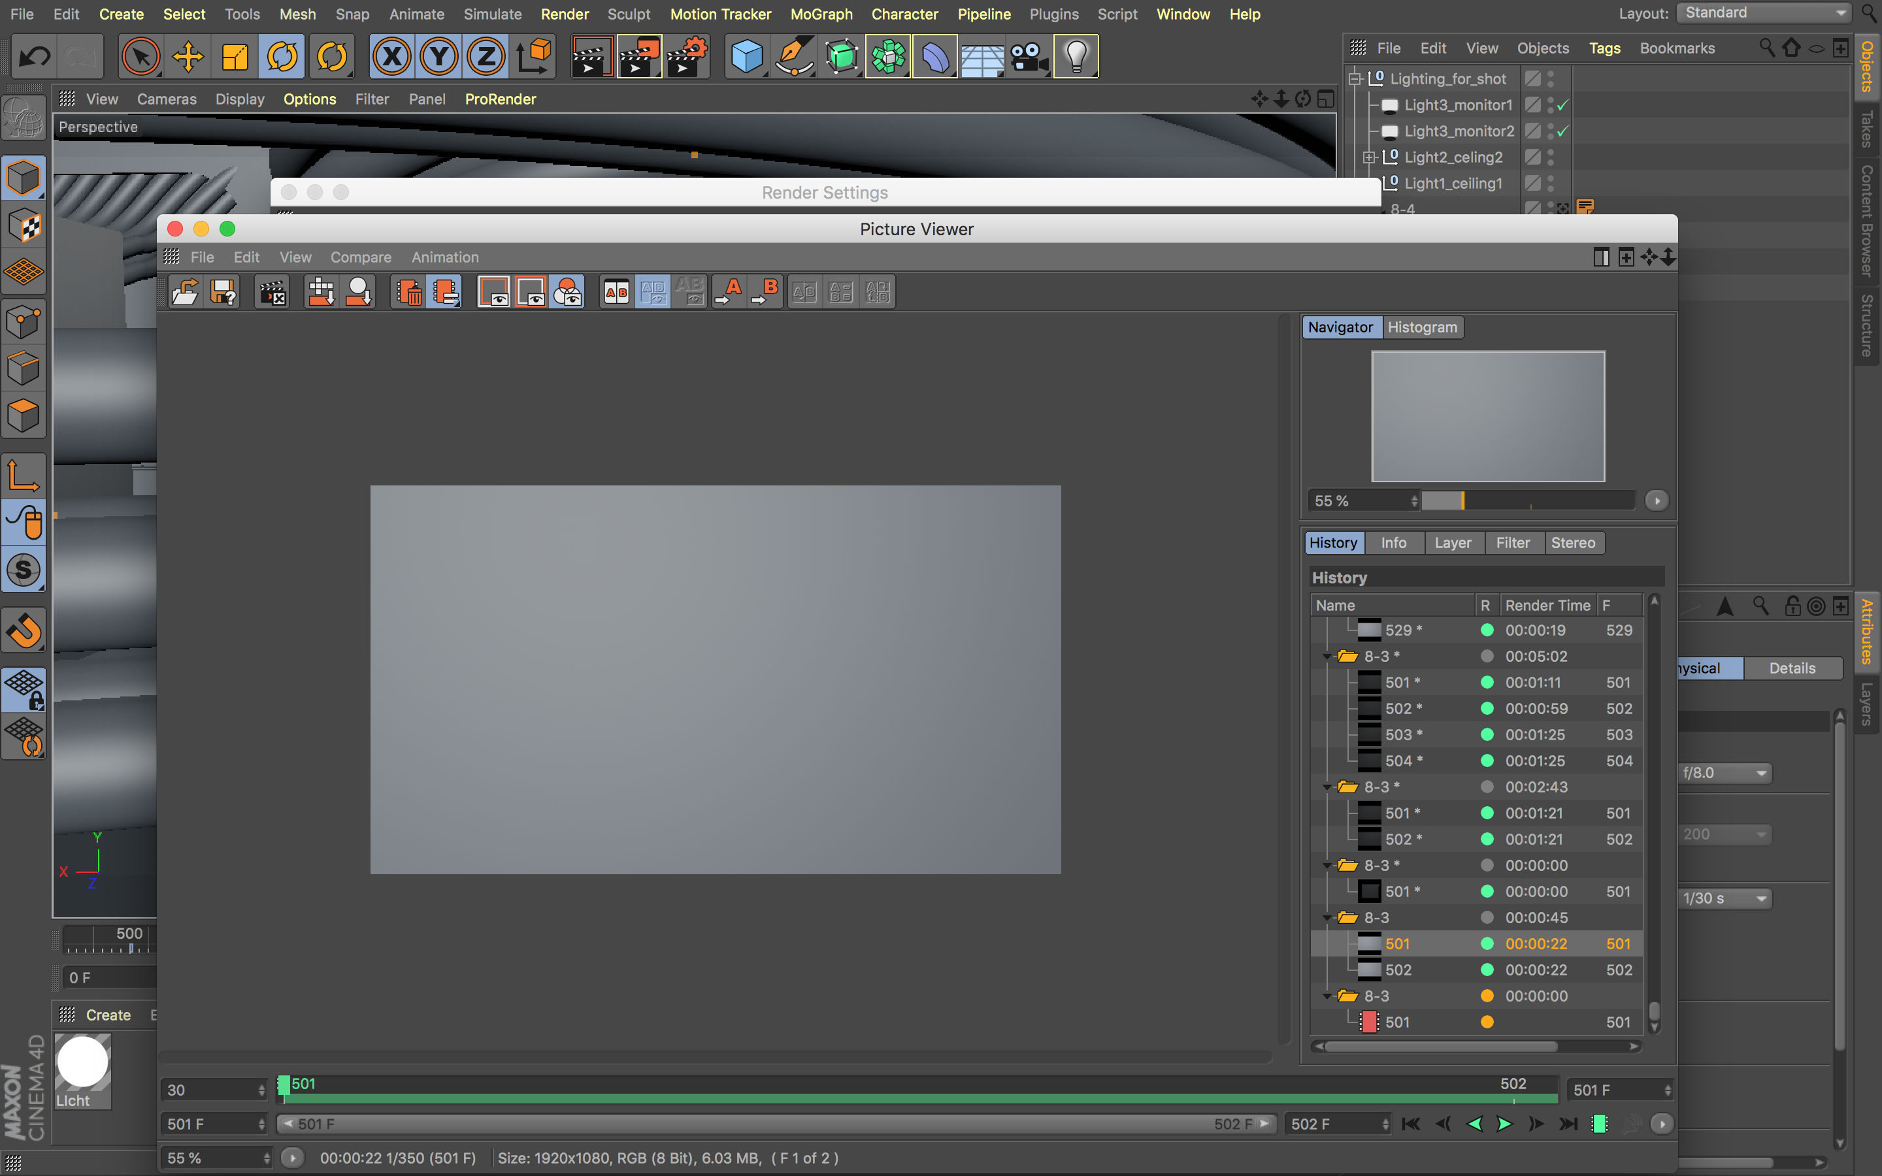Image resolution: width=1882 pixels, height=1176 pixels.
Task: Toggle X axis lock
Action: click(x=392, y=57)
